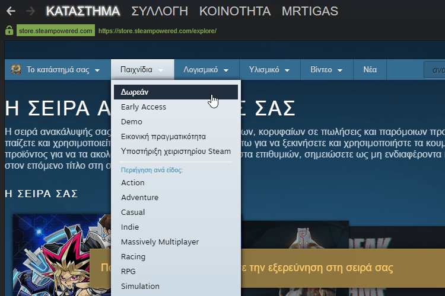
Task: Open the Νέα store tab
Action: coord(370,70)
